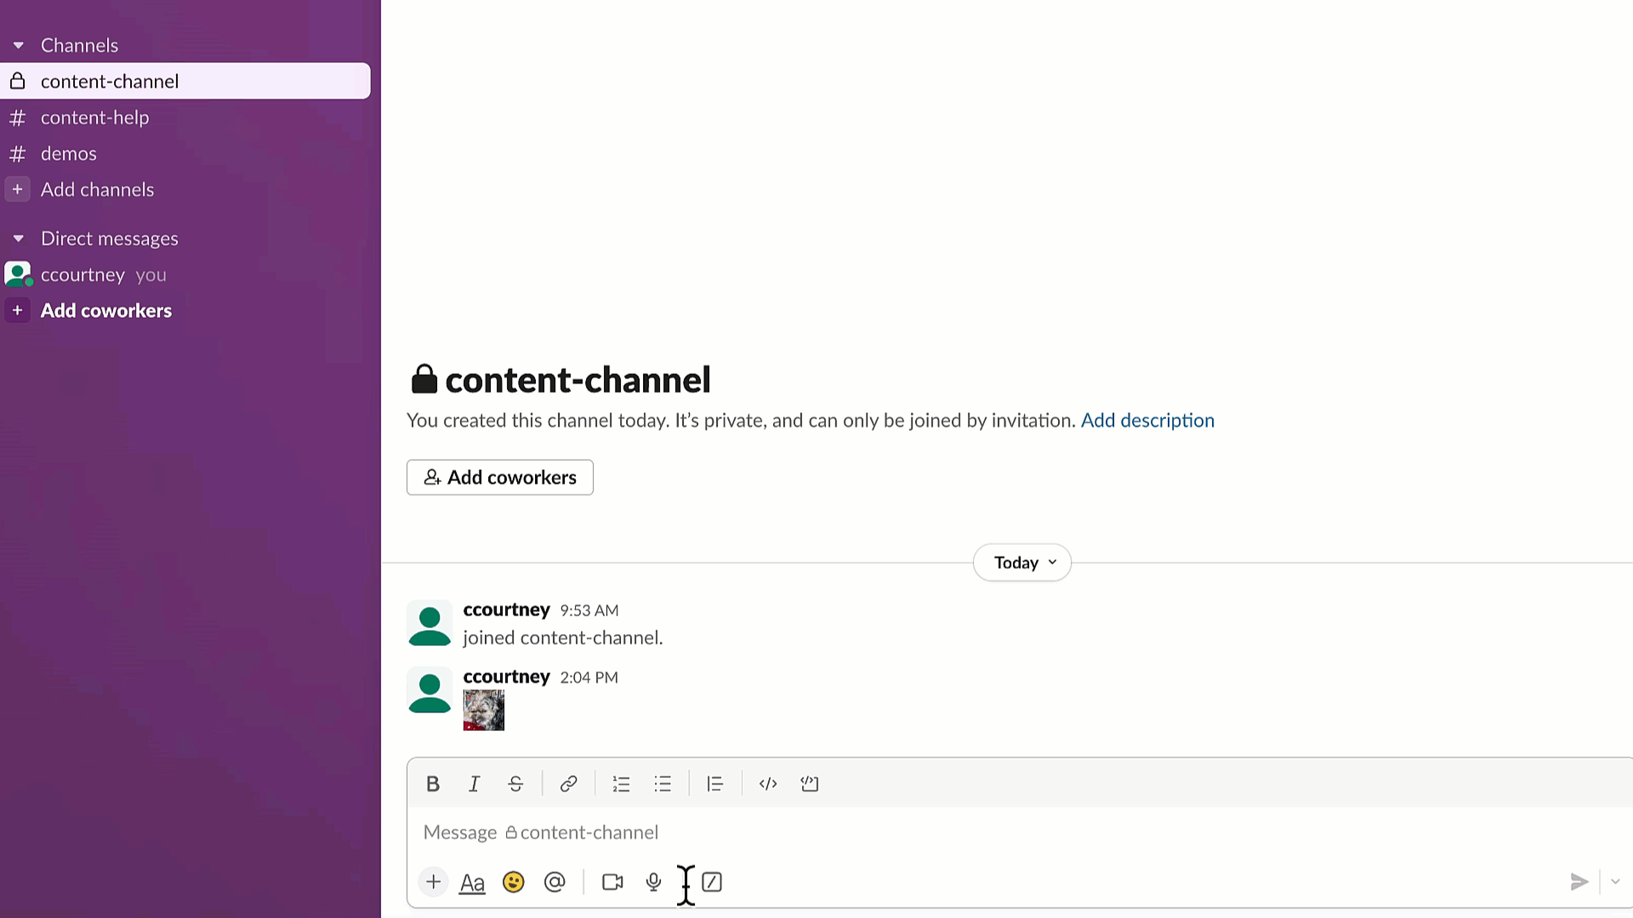Click Add description link
This screenshot has width=1633, height=918.
[1147, 419]
